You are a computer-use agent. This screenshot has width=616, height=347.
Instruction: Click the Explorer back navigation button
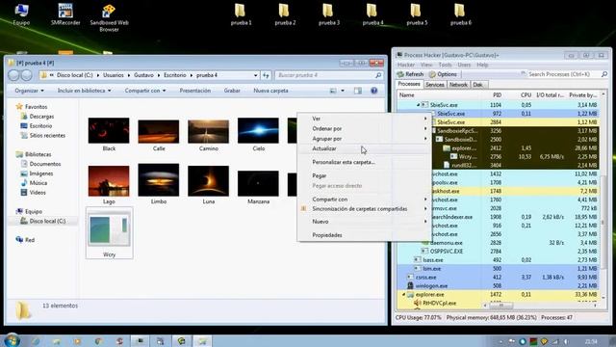click(x=13, y=75)
